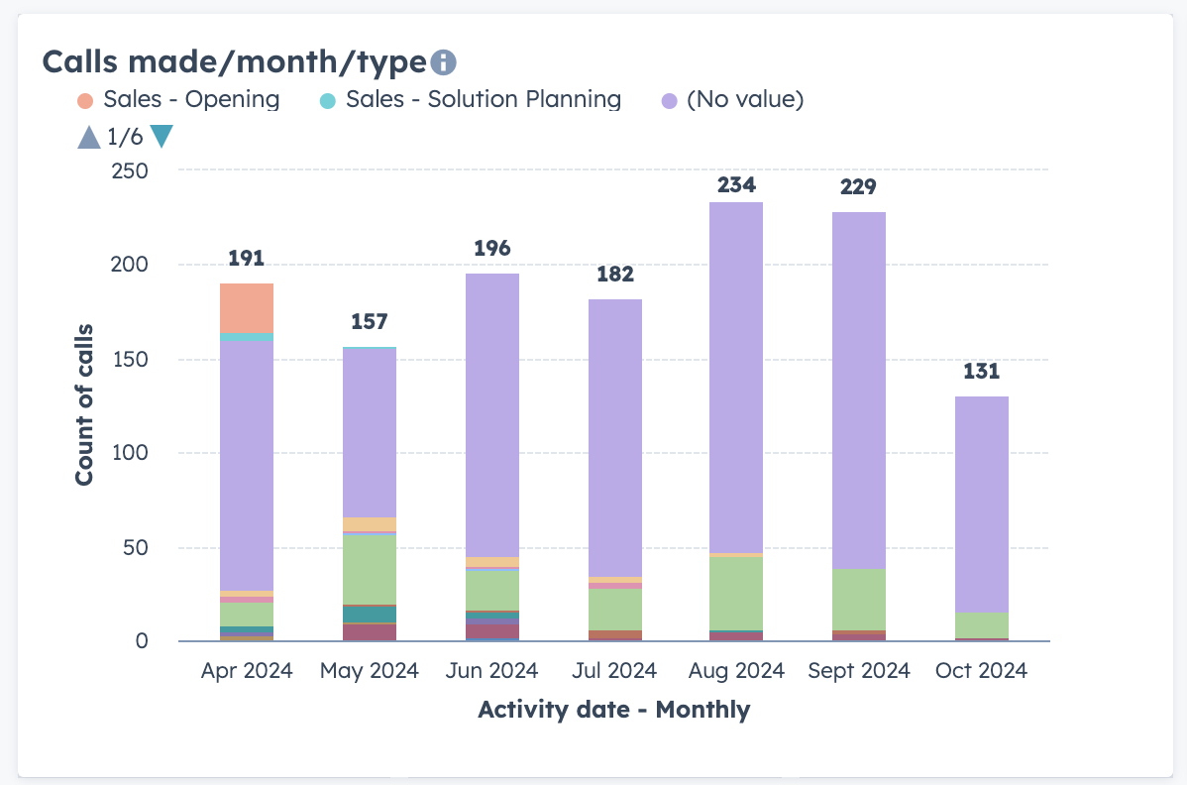Click the info icon beside the chart title
This screenshot has width=1187, height=785.
pos(442,61)
